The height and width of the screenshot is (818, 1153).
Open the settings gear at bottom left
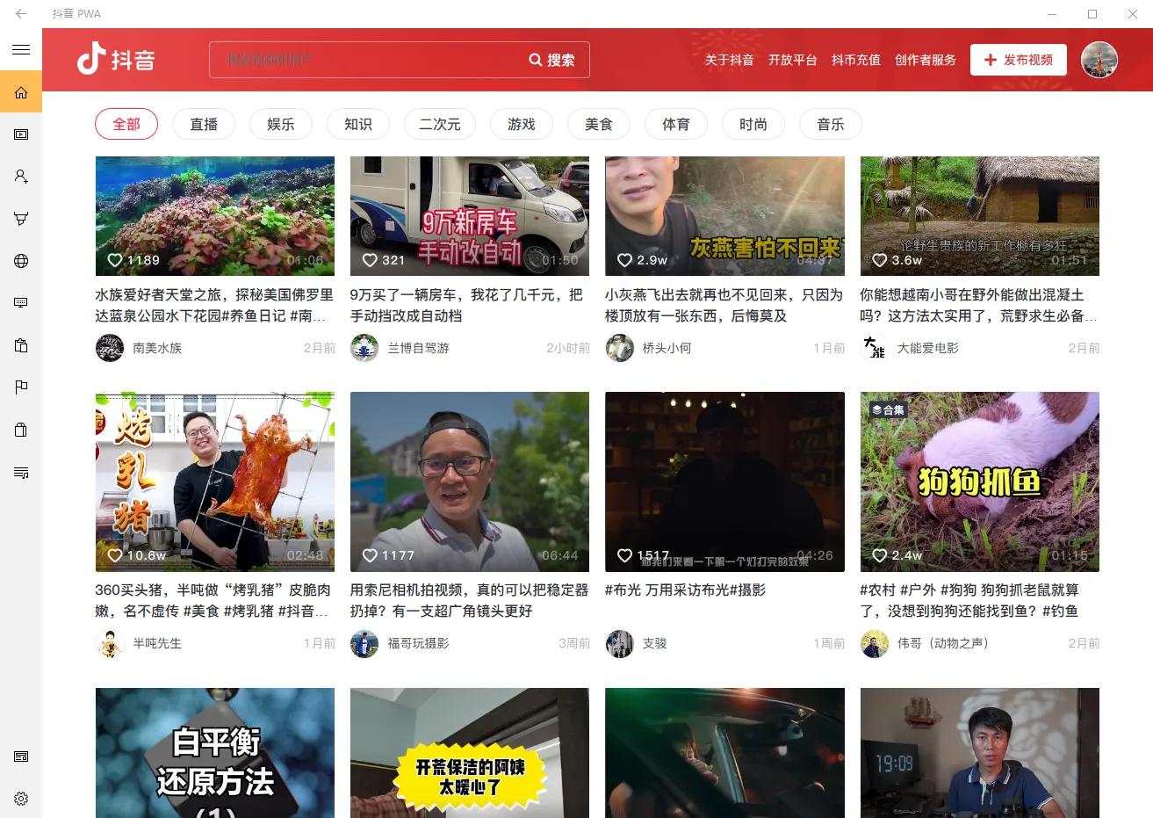tap(20, 799)
